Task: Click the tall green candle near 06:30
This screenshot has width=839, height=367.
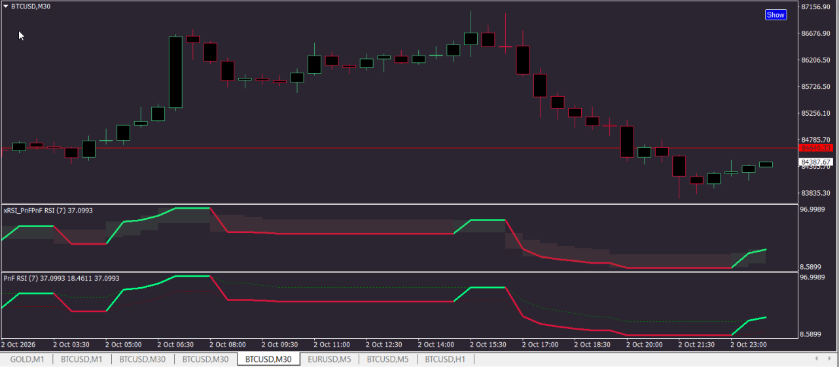Action: tap(175, 72)
